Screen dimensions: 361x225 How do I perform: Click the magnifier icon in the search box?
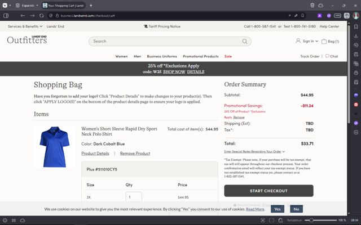coord(244,41)
